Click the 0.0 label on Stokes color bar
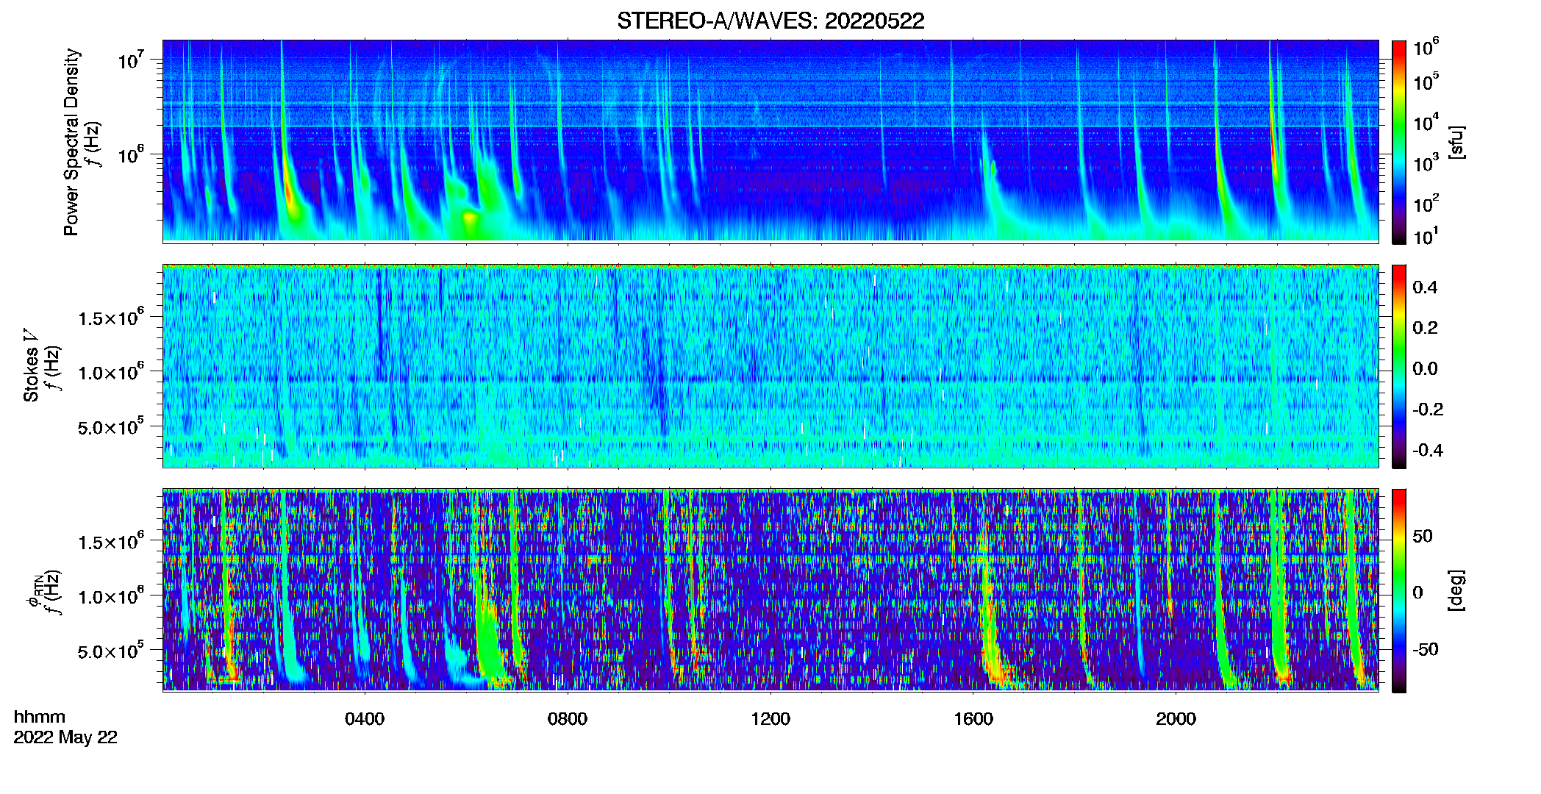The height and width of the screenshot is (794, 1541). point(1425,368)
